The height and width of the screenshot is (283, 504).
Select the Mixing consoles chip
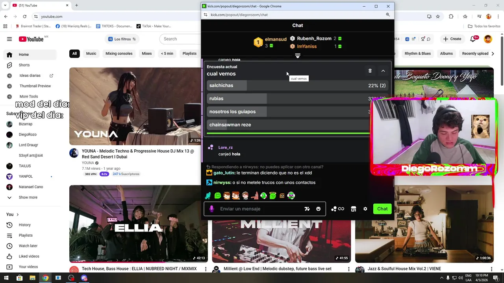[119, 53]
